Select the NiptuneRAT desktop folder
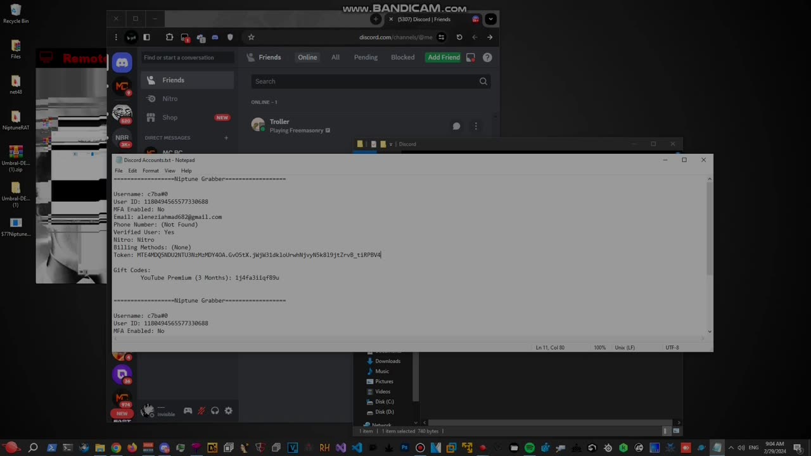Viewport: 811px width, 456px height. coord(16,120)
